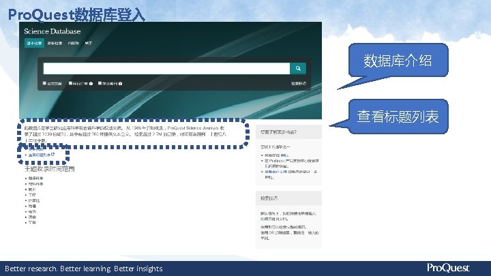The height and width of the screenshot is (276, 491).
Task: Click the Science Database title
Action: click(x=53, y=31)
